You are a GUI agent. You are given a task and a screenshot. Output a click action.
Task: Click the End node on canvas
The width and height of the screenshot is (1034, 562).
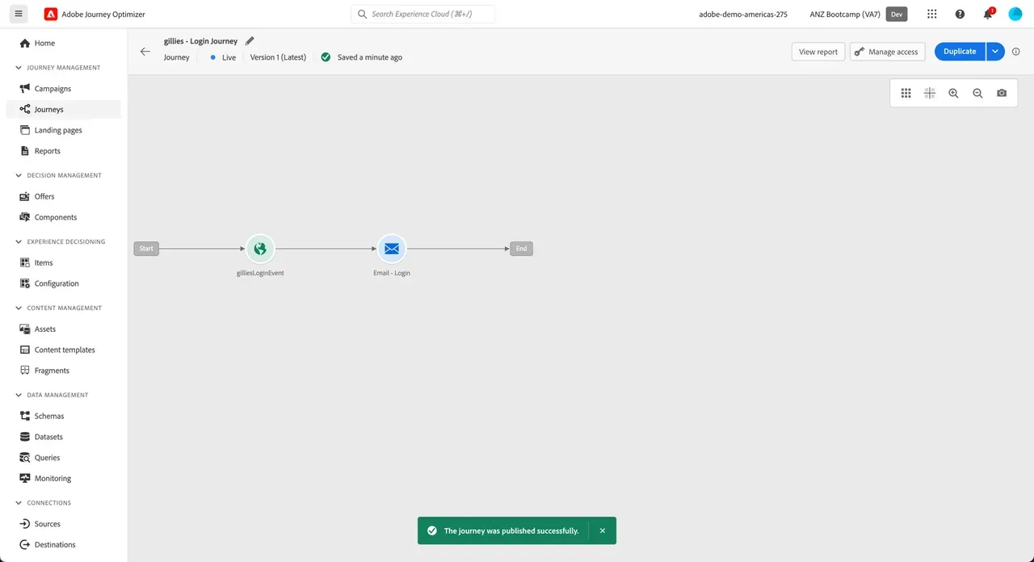pyautogui.click(x=522, y=249)
